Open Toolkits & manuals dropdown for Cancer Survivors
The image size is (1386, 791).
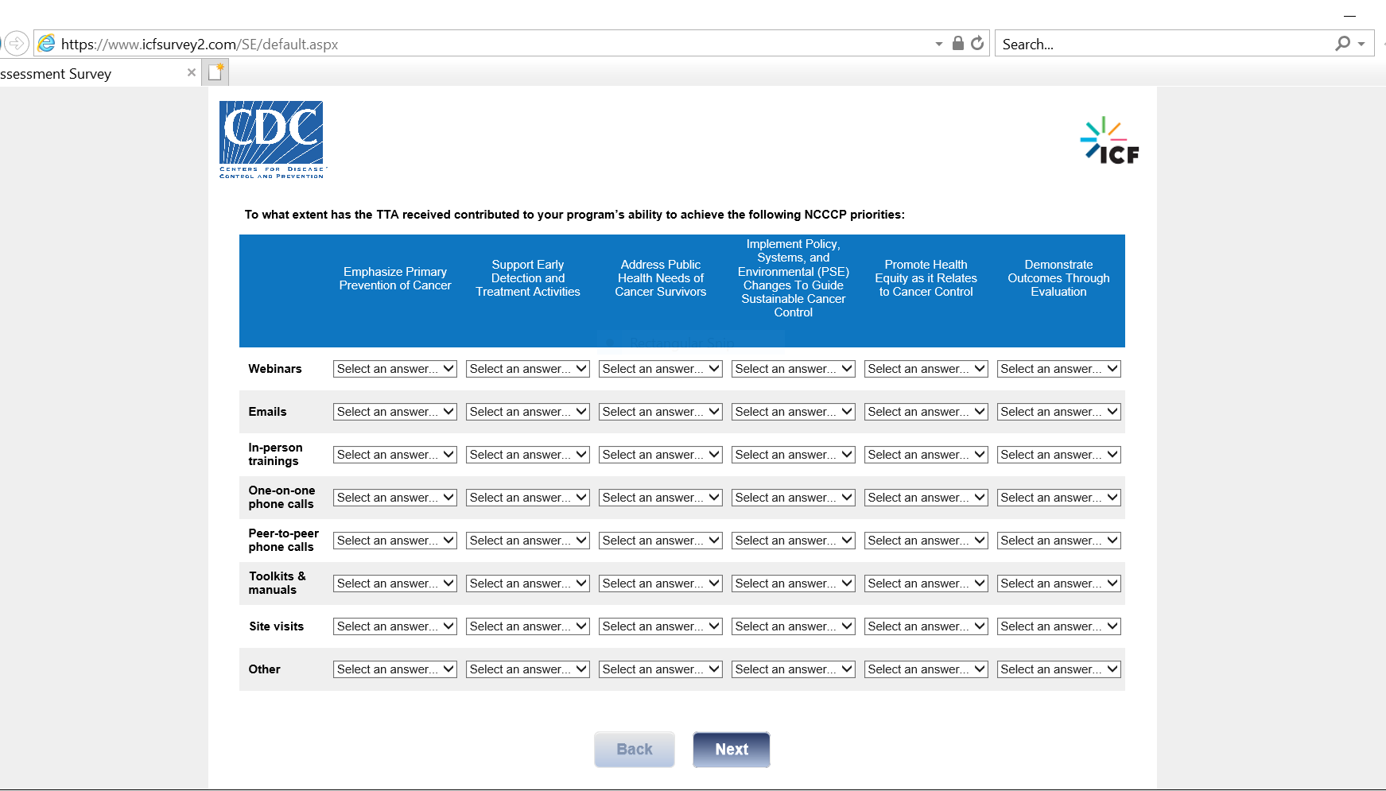pos(661,584)
